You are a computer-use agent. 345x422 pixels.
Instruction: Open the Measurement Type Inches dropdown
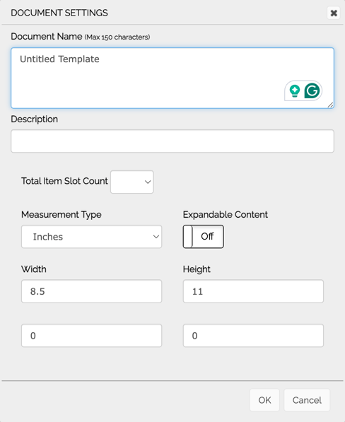pyautogui.click(x=91, y=237)
